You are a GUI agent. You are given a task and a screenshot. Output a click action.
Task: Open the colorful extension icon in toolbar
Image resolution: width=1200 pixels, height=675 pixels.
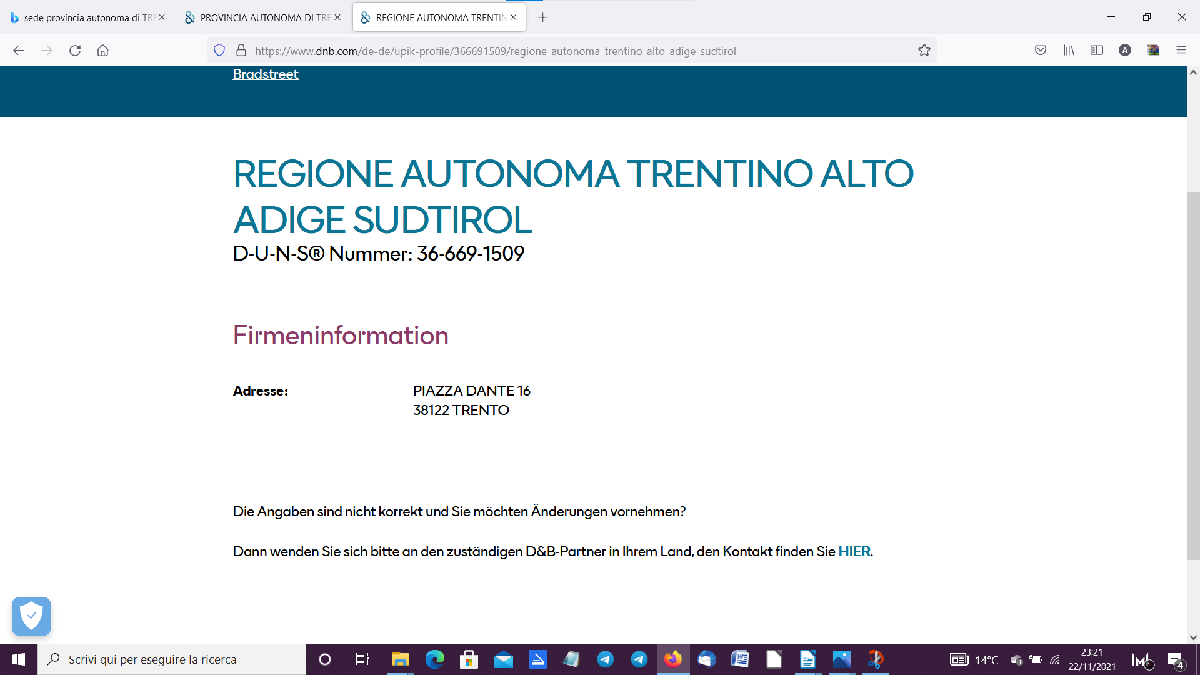(x=1153, y=51)
